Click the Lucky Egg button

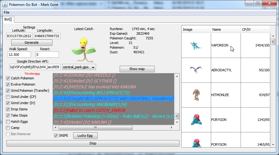(85, 135)
